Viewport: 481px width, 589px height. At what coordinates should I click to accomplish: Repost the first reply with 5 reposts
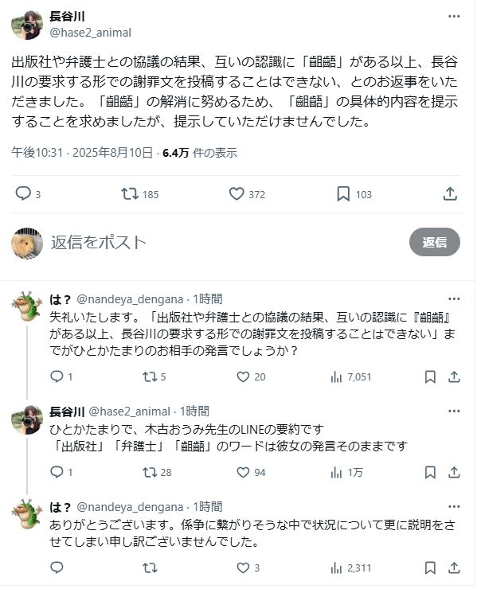click(150, 376)
